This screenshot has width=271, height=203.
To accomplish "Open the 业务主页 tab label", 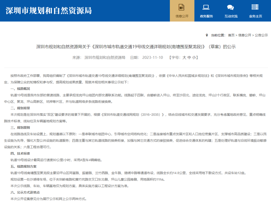I will click(256, 16).
